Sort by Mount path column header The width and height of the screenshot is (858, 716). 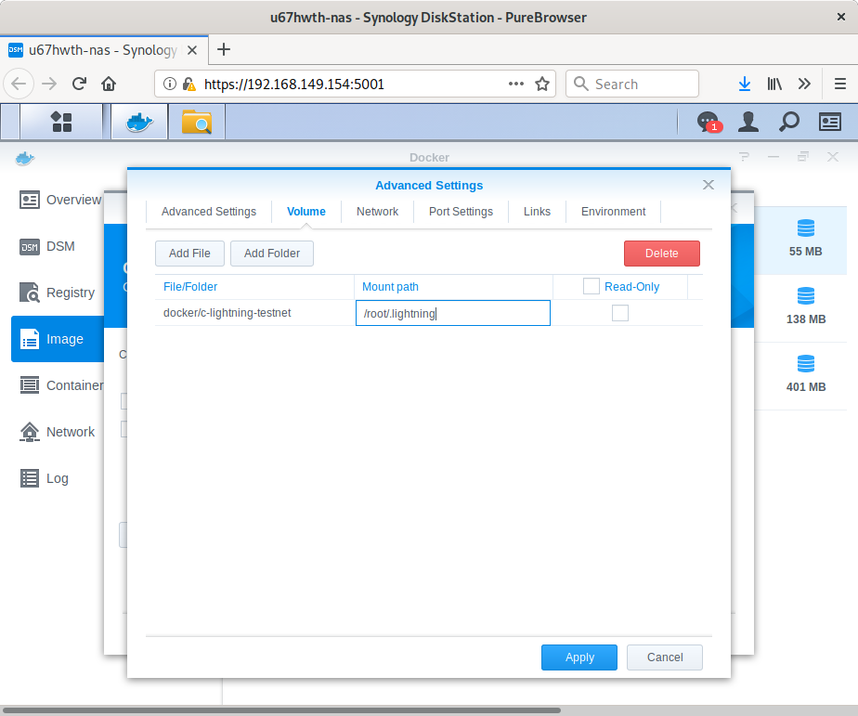[453, 287]
